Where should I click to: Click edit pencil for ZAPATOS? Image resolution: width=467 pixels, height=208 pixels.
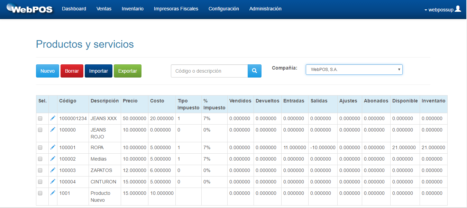coord(53,170)
